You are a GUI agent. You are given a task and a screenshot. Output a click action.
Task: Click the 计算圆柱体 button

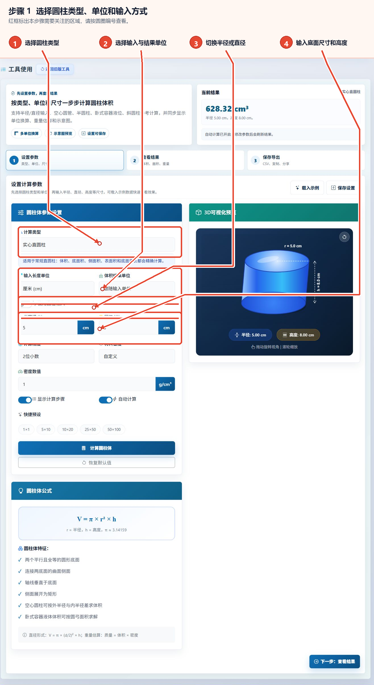[x=97, y=448]
